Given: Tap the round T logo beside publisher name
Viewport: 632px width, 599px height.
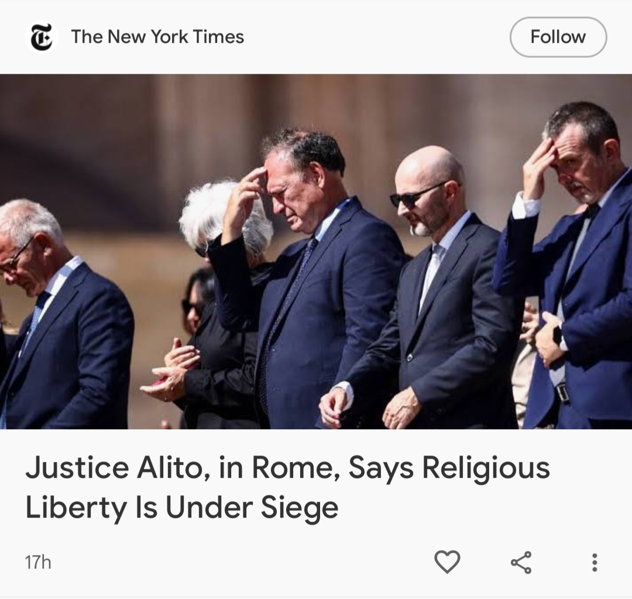Looking at the screenshot, I should [x=42, y=37].
